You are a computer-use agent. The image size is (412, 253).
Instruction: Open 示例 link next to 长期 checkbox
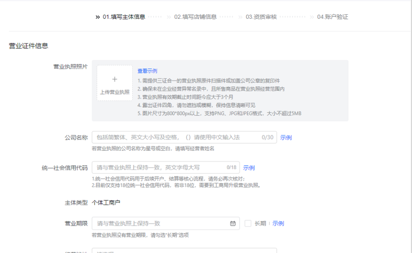coord(278,223)
